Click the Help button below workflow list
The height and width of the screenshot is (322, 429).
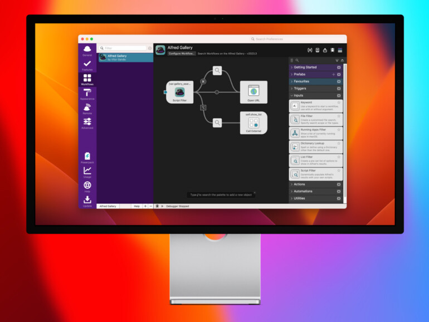click(x=137, y=206)
